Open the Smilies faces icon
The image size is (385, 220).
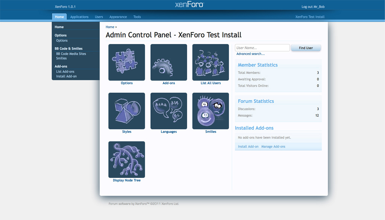(211, 111)
